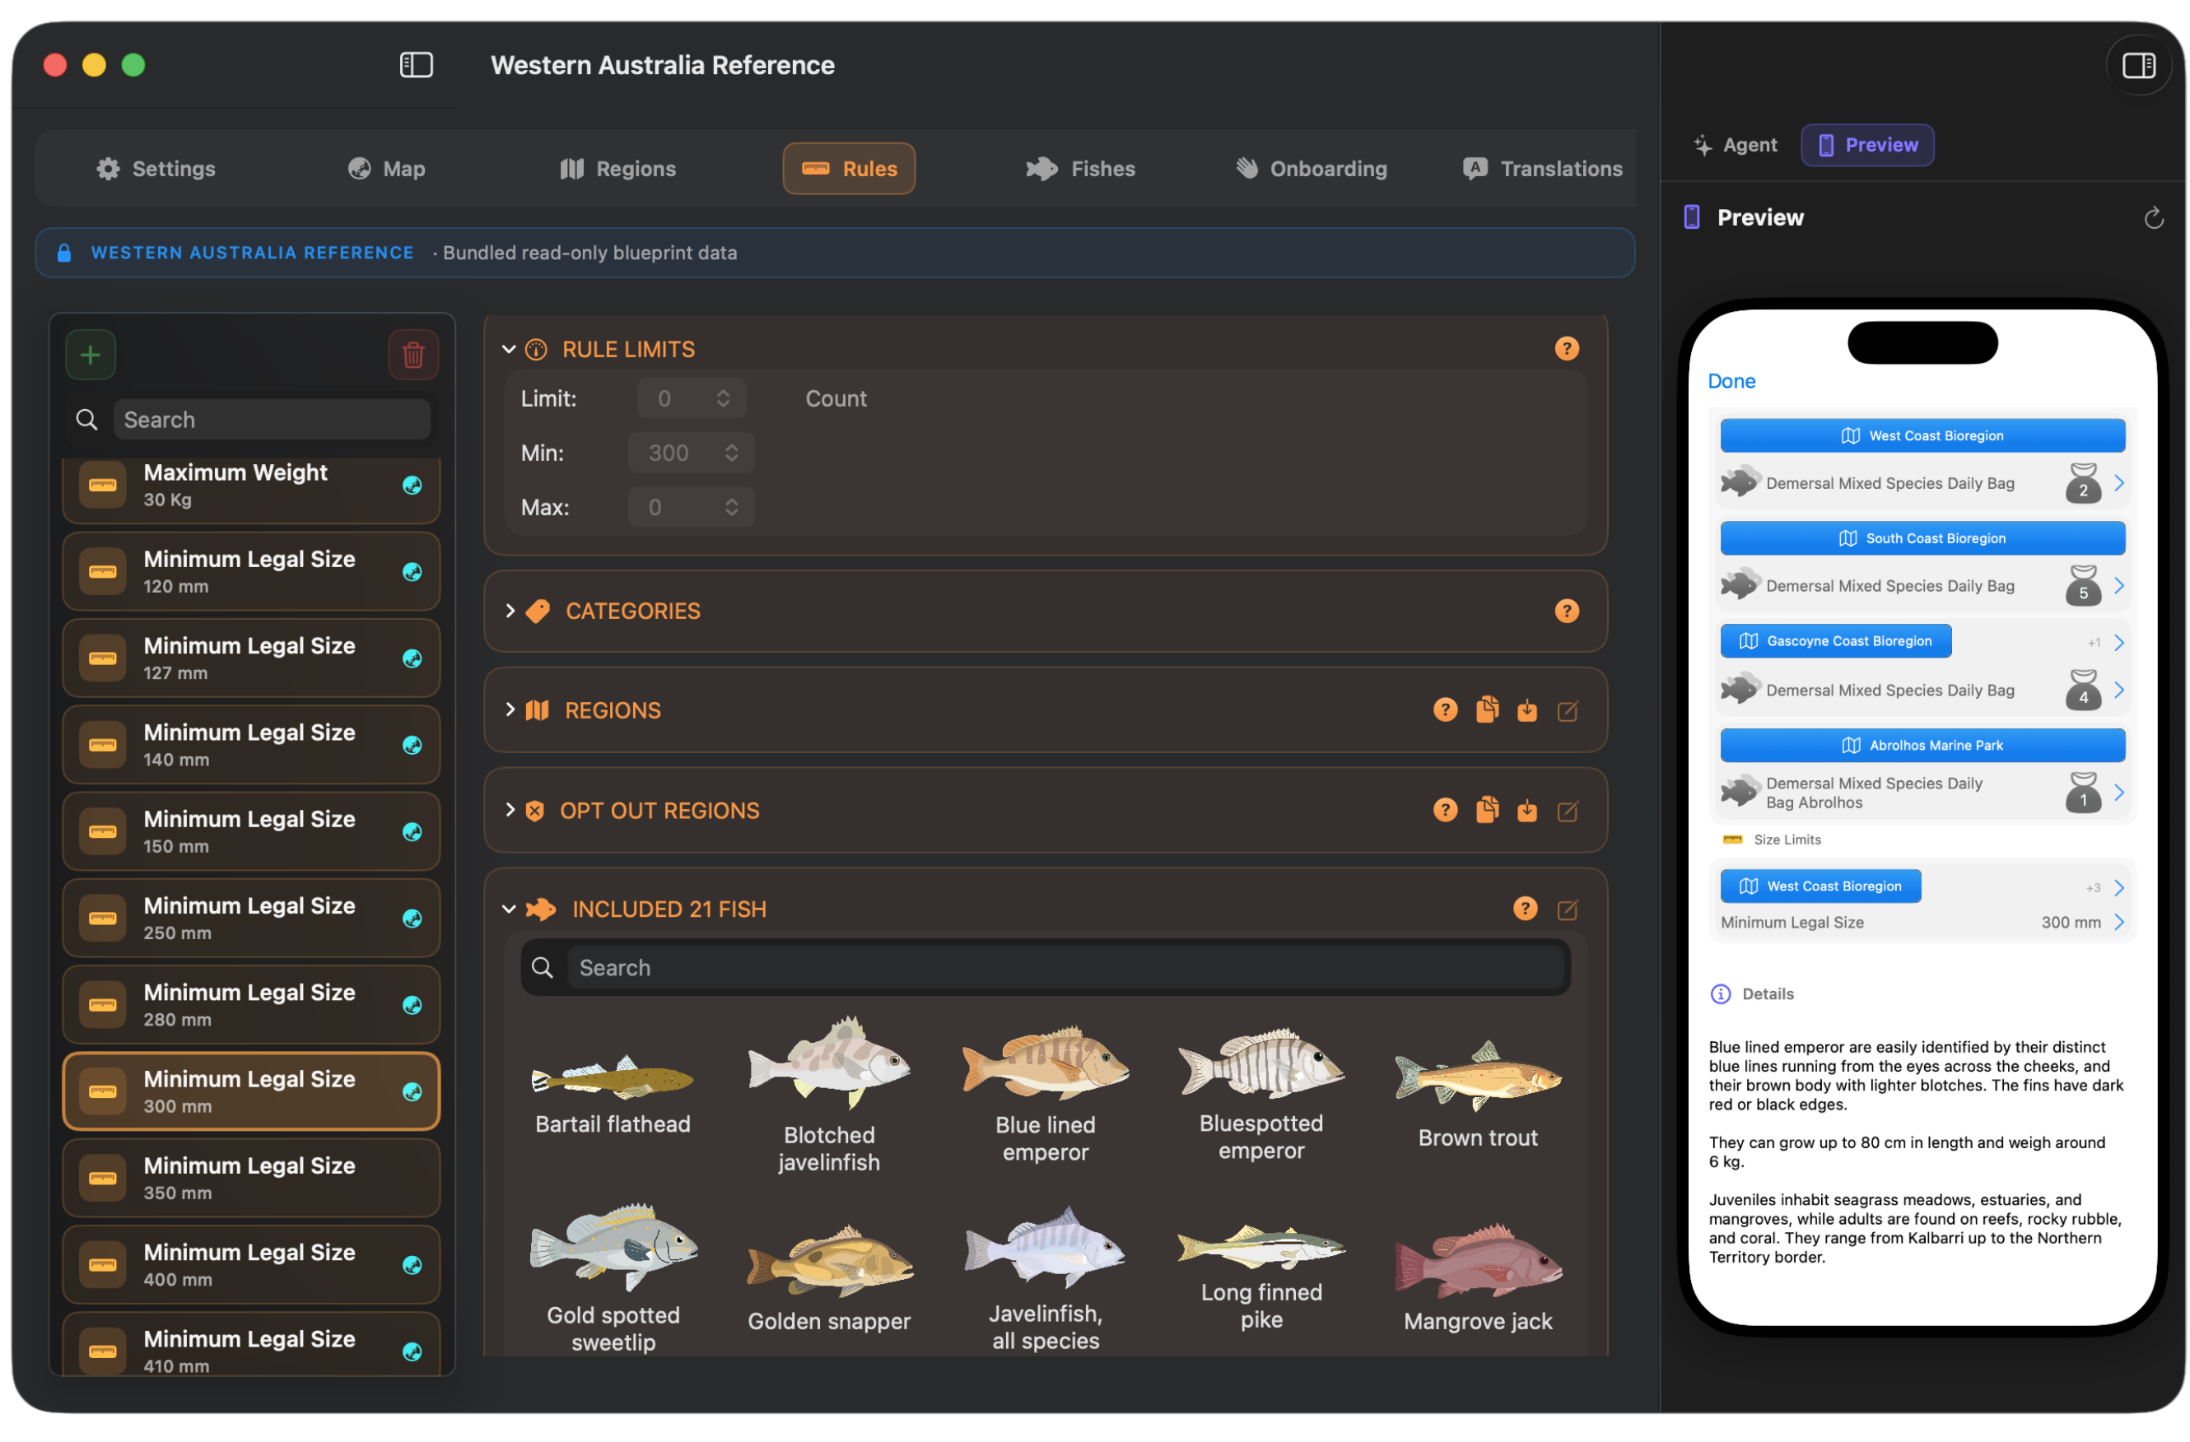Edit Opt Out Regions with pencil icon

coord(1567,812)
